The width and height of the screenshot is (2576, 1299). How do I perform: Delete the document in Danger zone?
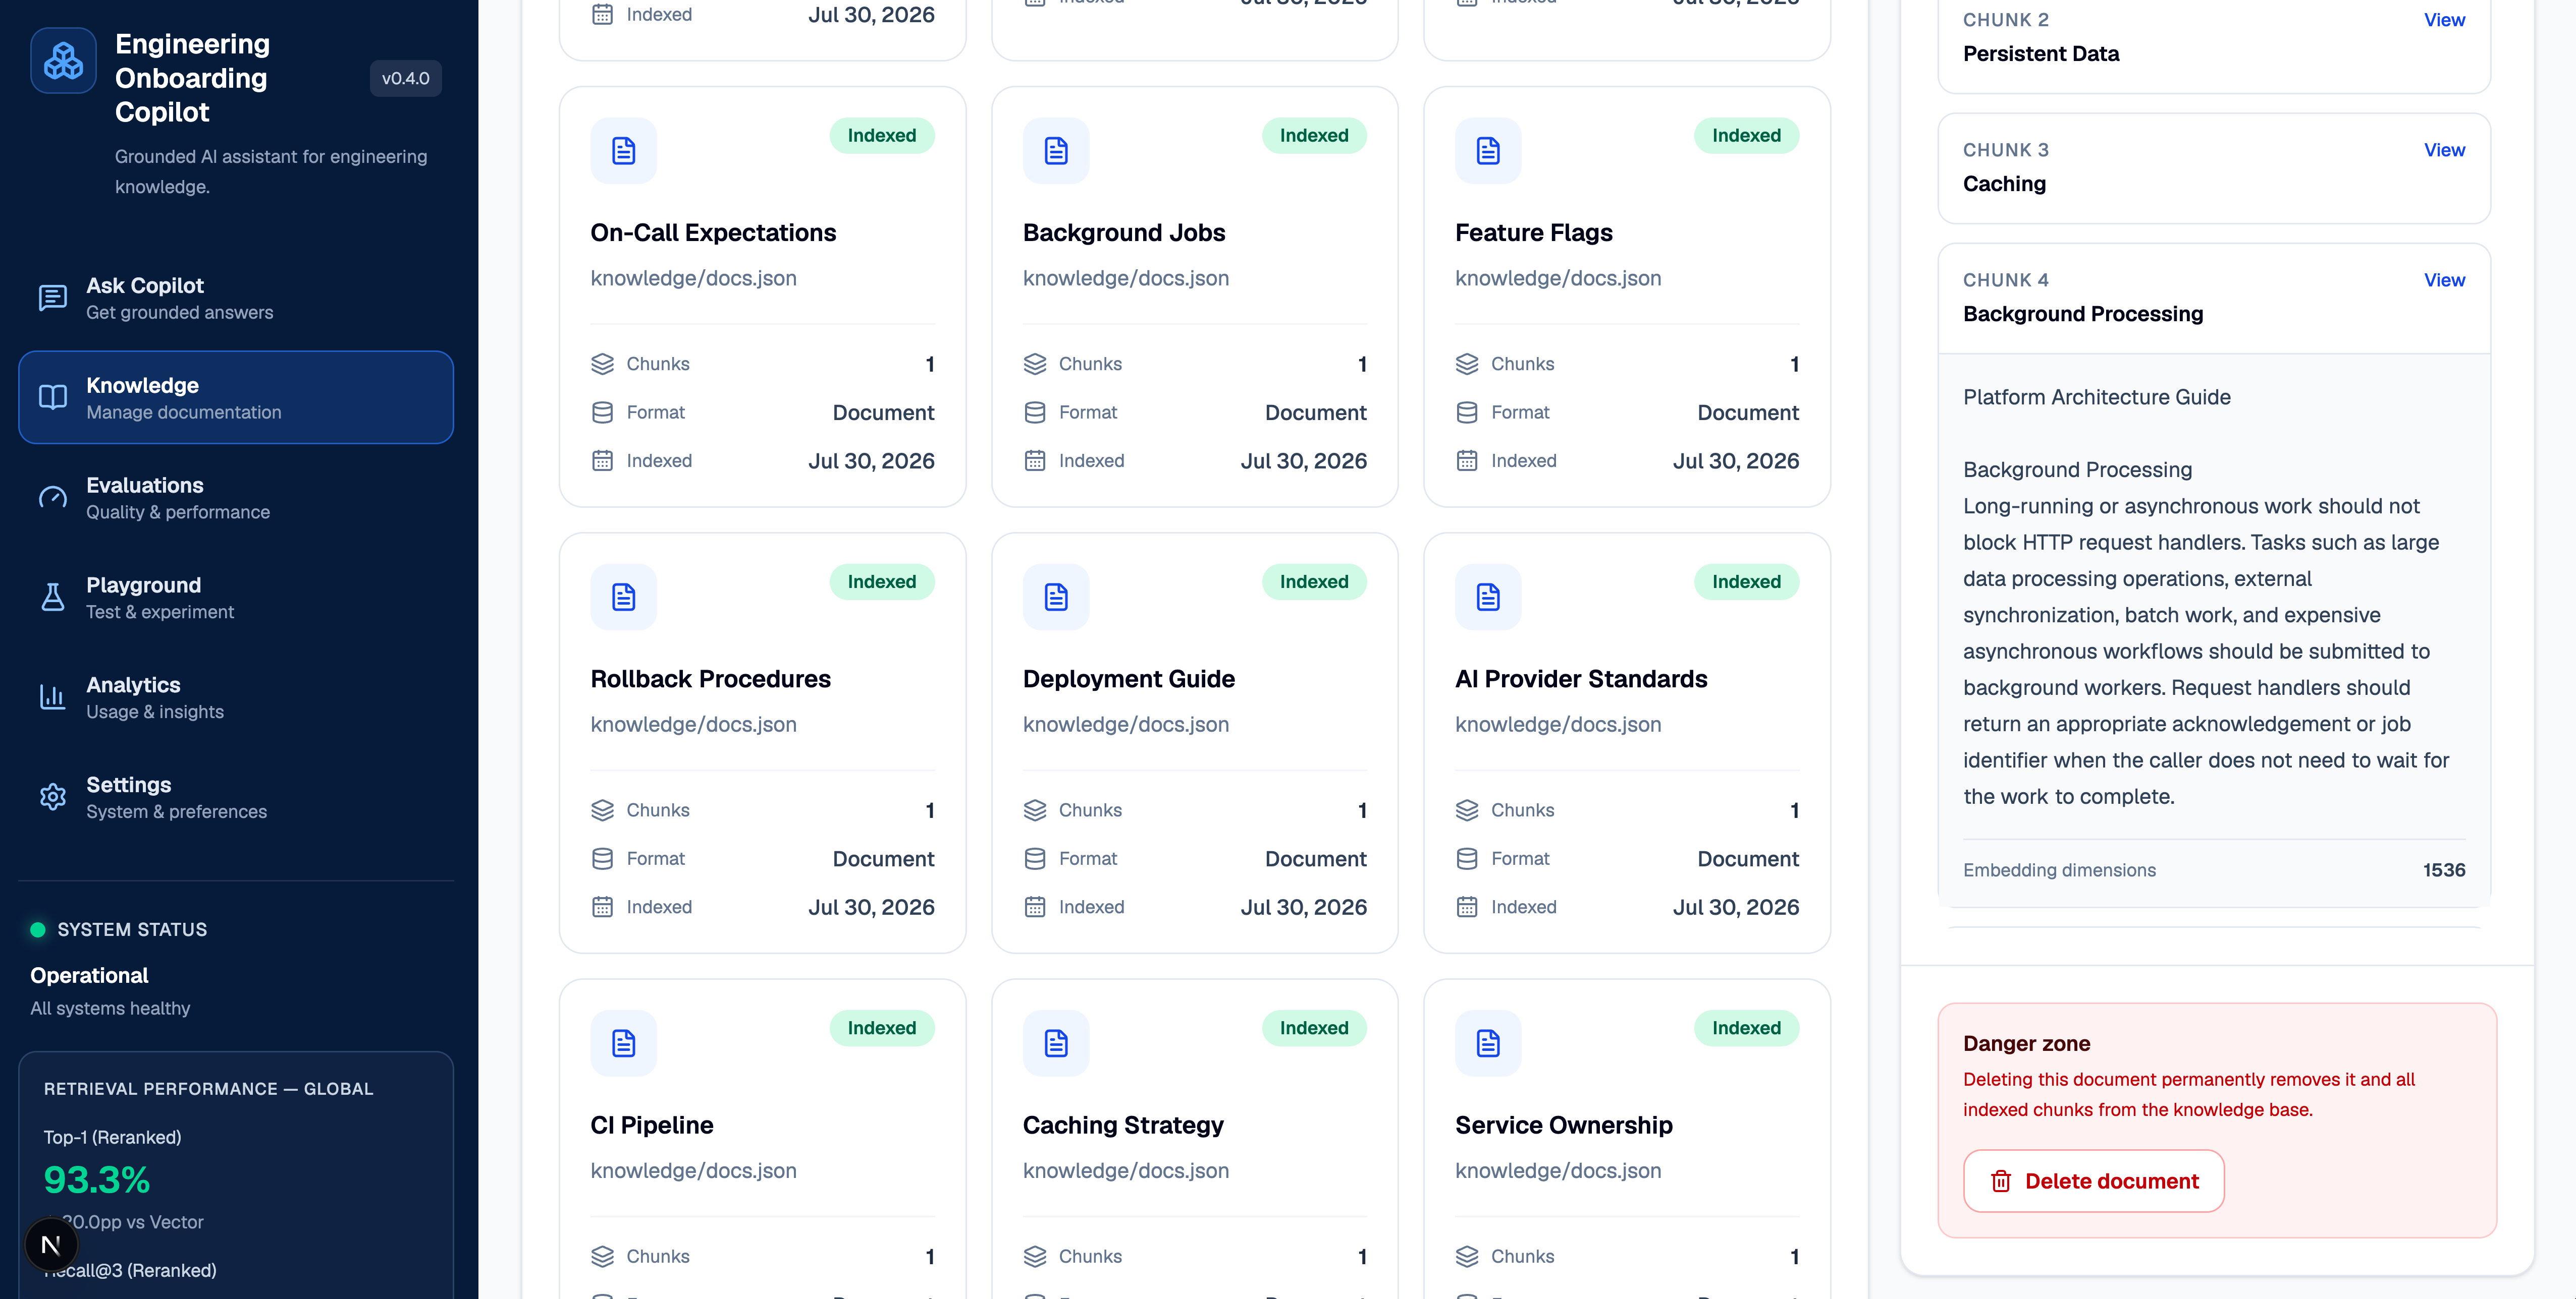point(2094,1181)
